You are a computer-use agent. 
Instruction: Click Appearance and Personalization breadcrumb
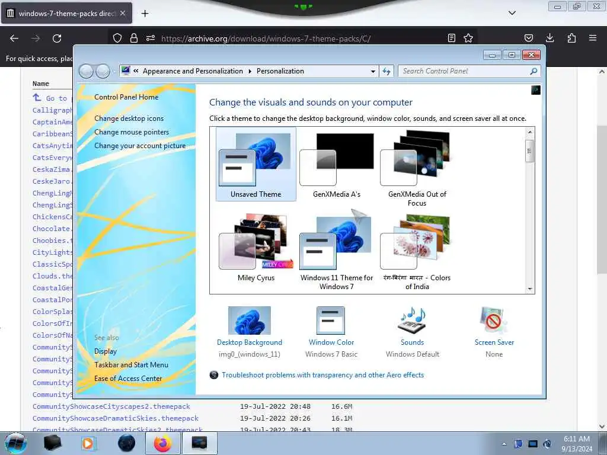193,71
